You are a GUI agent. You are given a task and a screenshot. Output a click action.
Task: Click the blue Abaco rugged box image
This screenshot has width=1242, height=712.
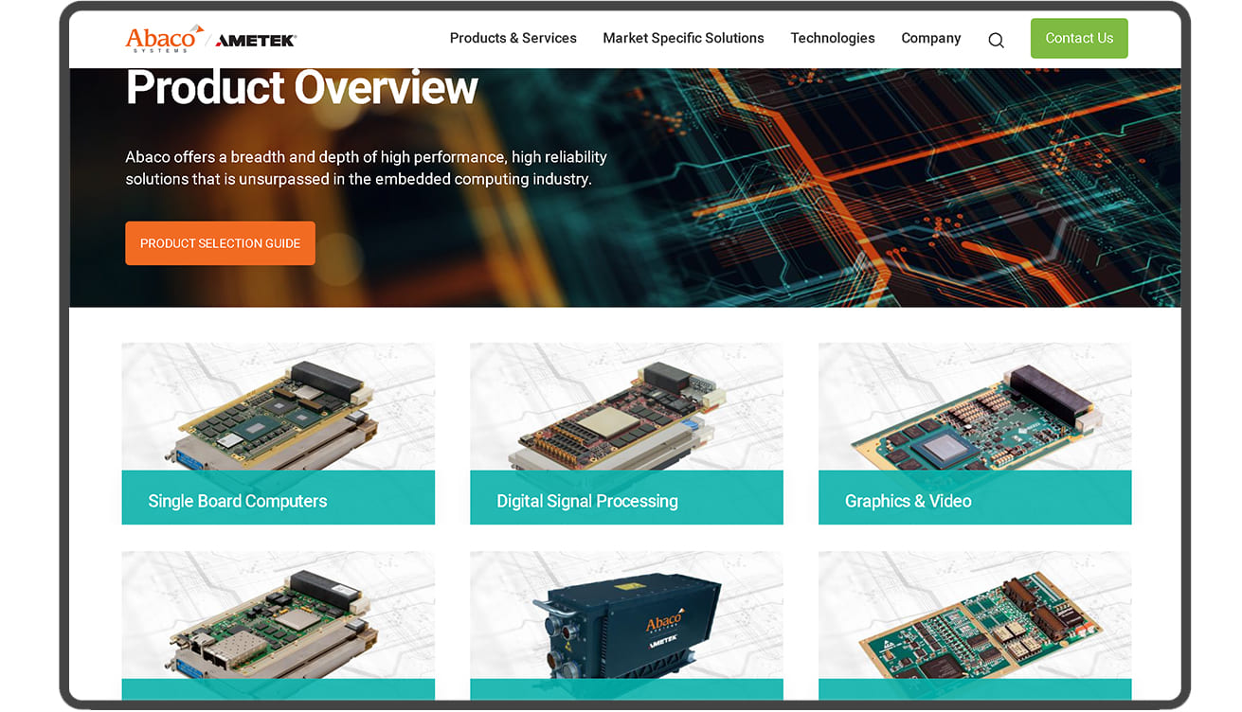pos(626,615)
